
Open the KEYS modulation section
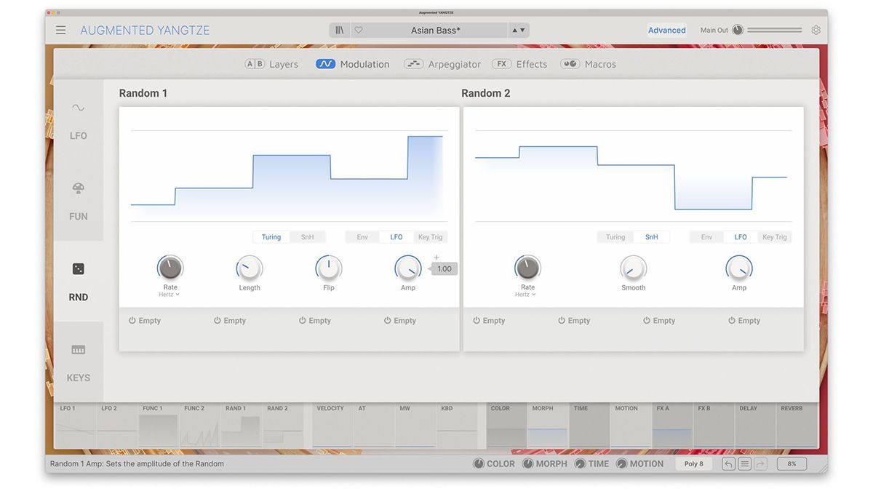78,362
